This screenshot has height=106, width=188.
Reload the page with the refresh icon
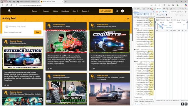click(7, 5)
